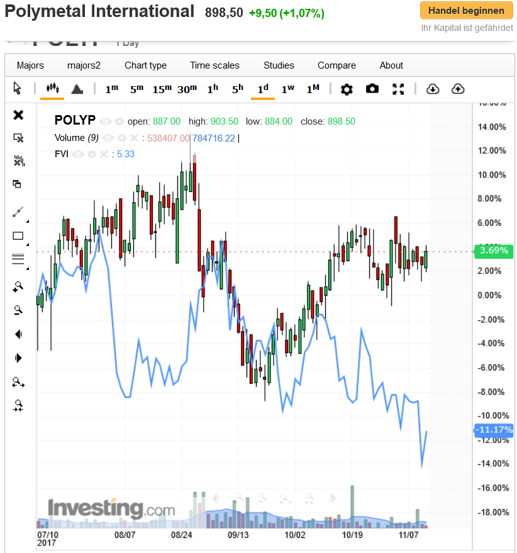Click the 10/19 date axis label

(x=352, y=535)
